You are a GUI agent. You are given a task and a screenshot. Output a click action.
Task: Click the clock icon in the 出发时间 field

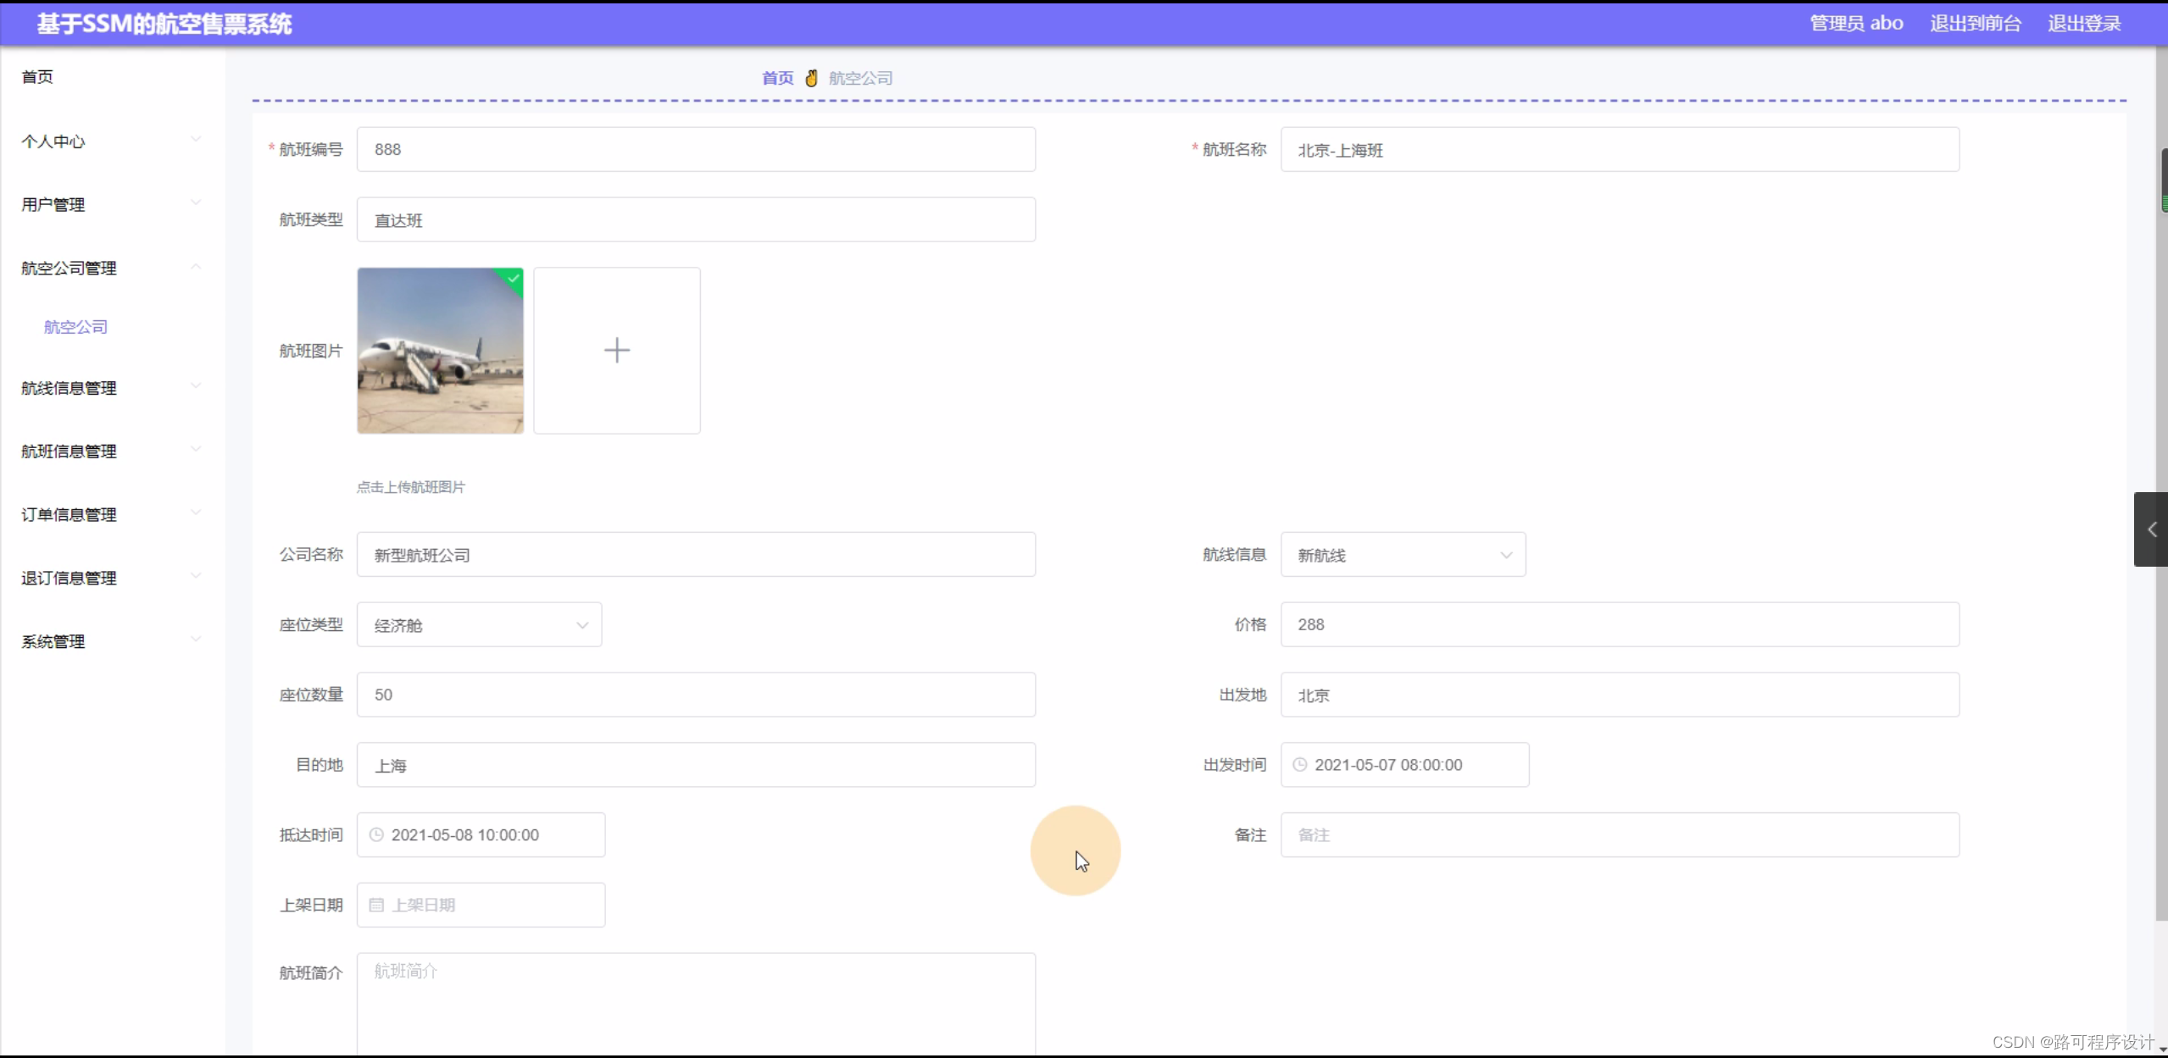[1299, 763]
